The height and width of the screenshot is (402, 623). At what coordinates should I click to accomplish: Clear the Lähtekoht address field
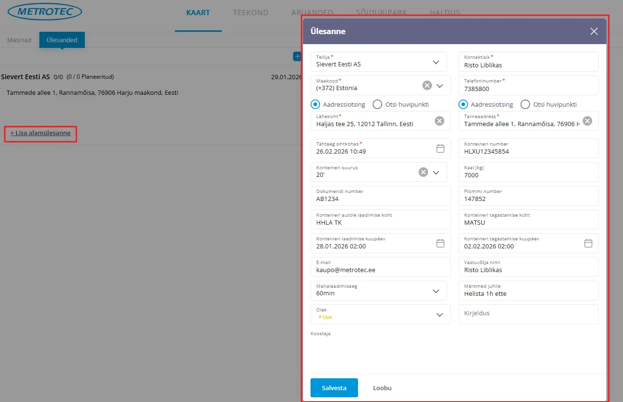coord(440,121)
